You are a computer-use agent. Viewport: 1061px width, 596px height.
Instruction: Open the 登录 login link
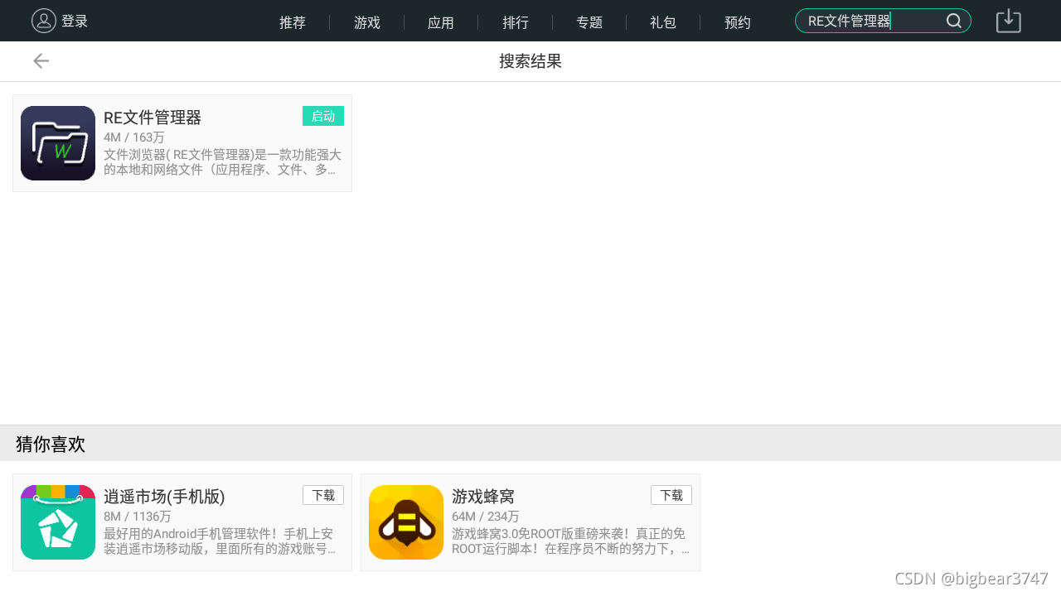click(x=75, y=22)
